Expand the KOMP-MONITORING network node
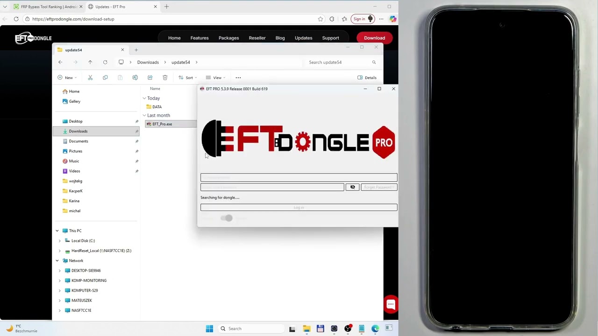This screenshot has width=598, height=336. [59, 280]
